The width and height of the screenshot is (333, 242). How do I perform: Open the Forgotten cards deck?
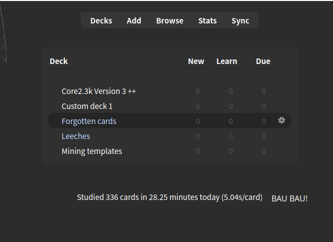pyautogui.click(x=89, y=121)
